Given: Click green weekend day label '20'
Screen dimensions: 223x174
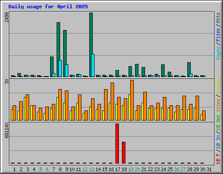Looking at the screenshot, I should tap(137, 169).
